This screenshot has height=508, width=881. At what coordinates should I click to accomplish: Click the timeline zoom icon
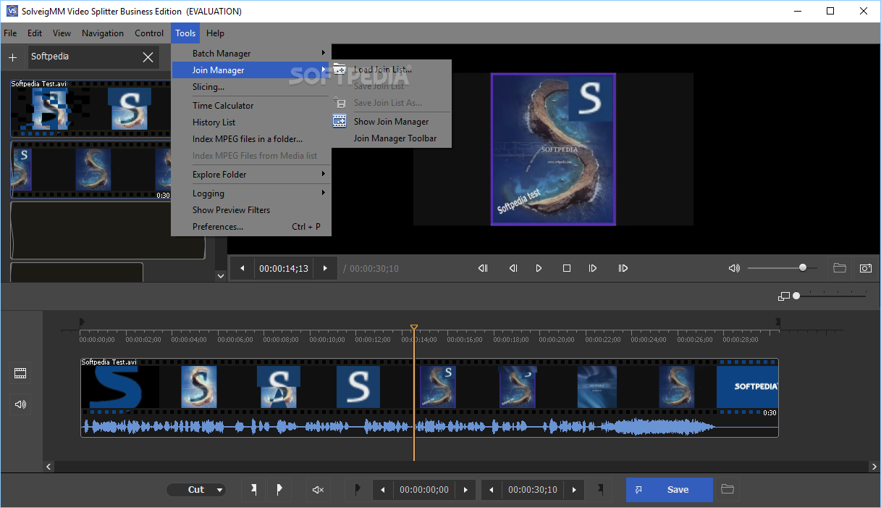pos(783,296)
